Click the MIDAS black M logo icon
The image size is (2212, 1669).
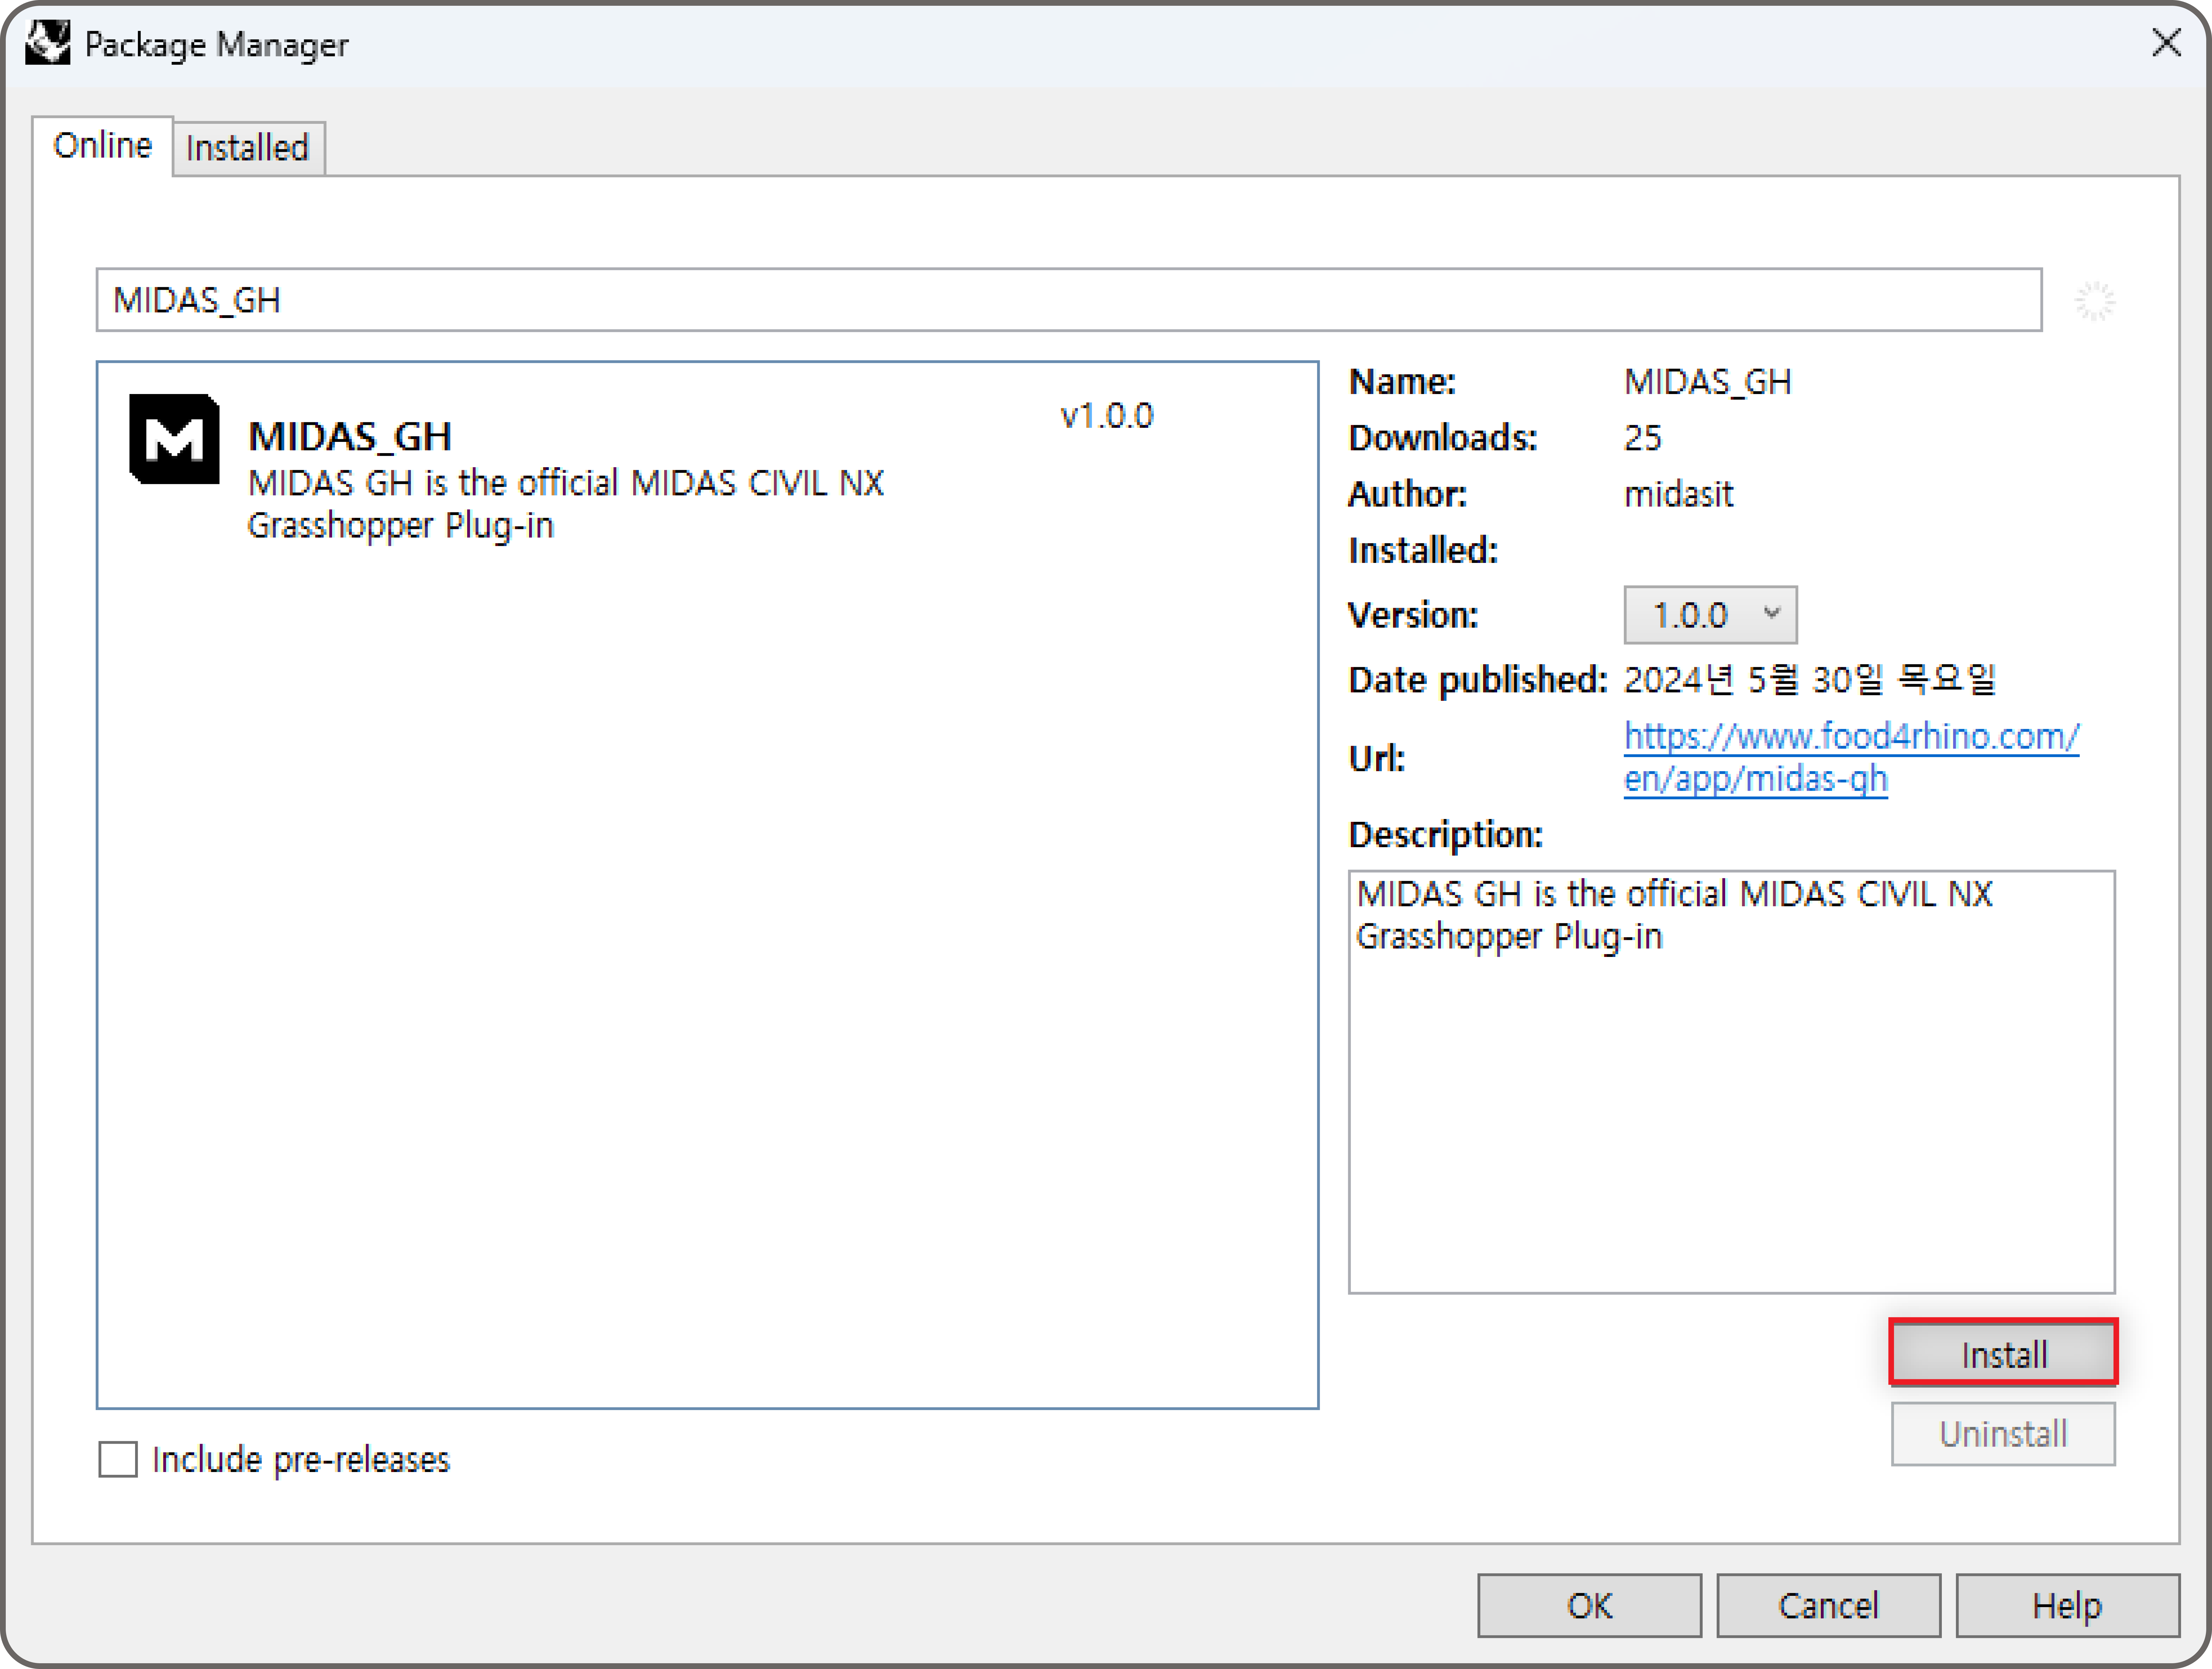pos(174,439)
